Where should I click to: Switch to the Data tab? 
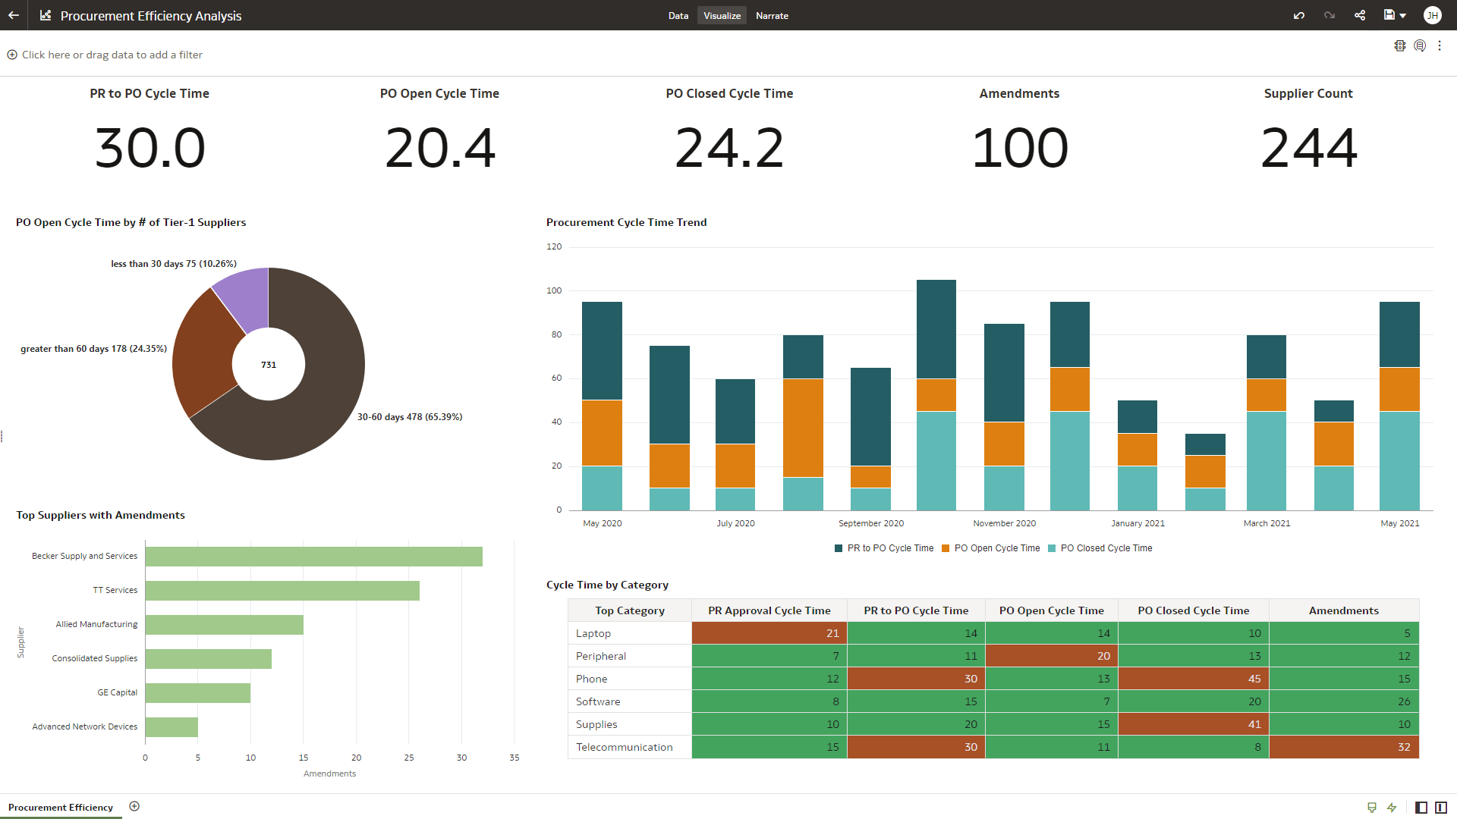coord(678,15)
